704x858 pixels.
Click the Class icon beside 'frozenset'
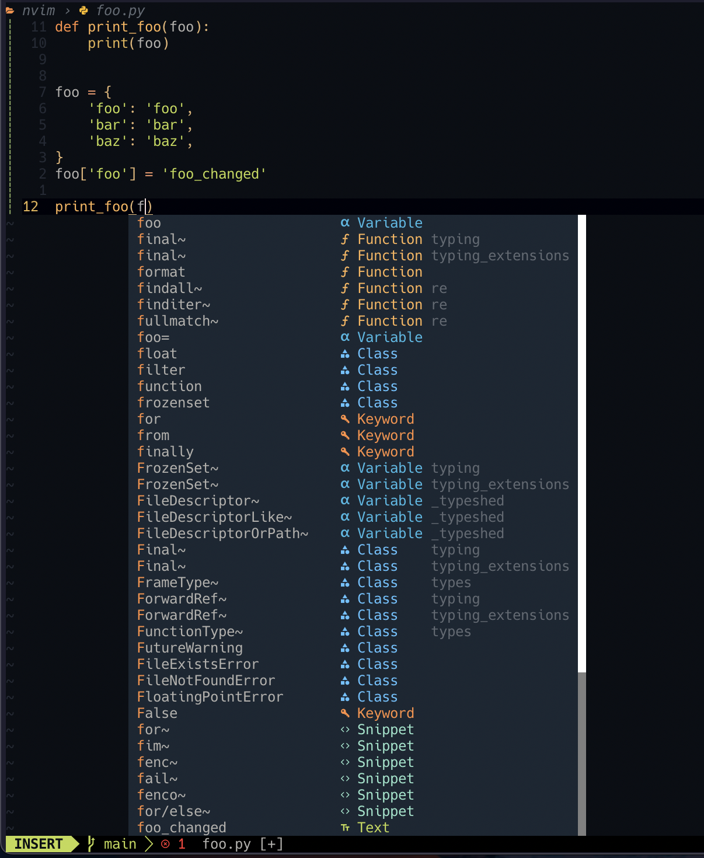tap(345, 402)
